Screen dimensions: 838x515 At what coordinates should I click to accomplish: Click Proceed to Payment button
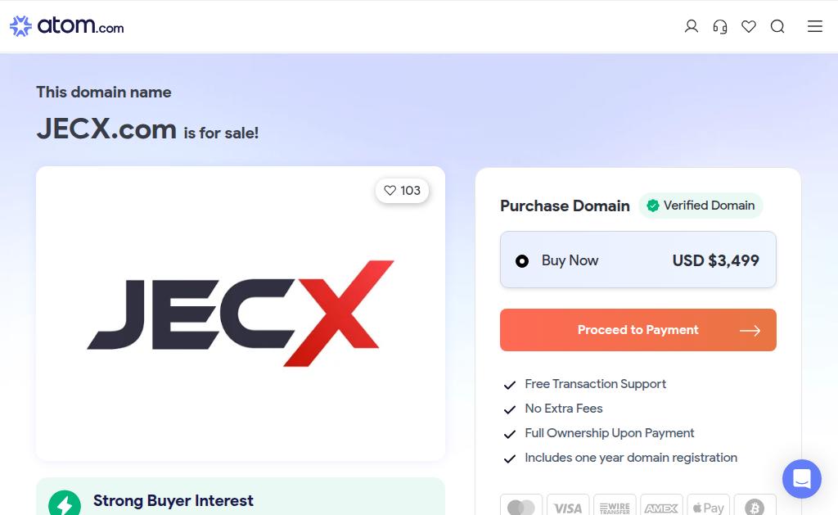click(x=638, y=330)
